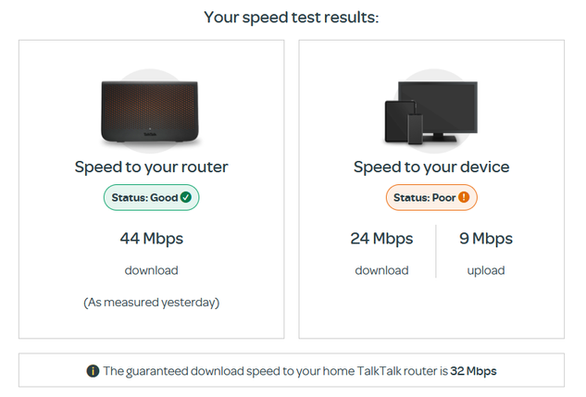Click the 9 Mbps upload speed

coord(485,239)
